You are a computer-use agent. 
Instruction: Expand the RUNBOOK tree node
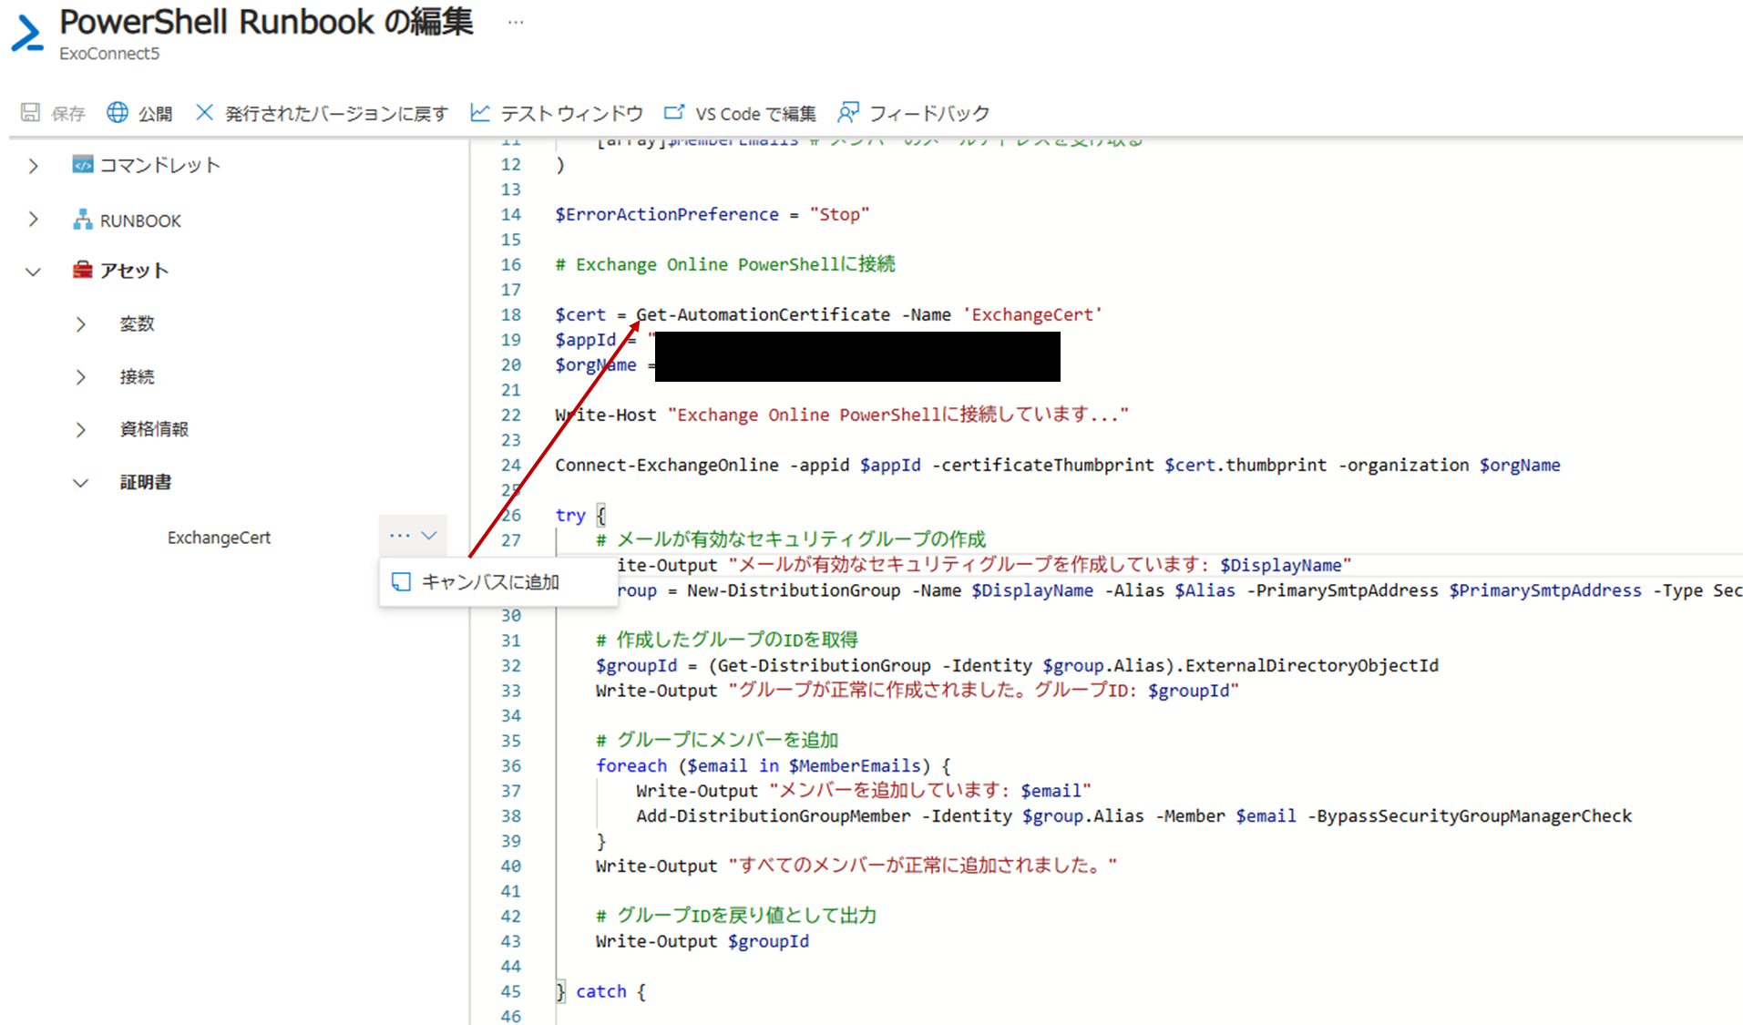34,220
